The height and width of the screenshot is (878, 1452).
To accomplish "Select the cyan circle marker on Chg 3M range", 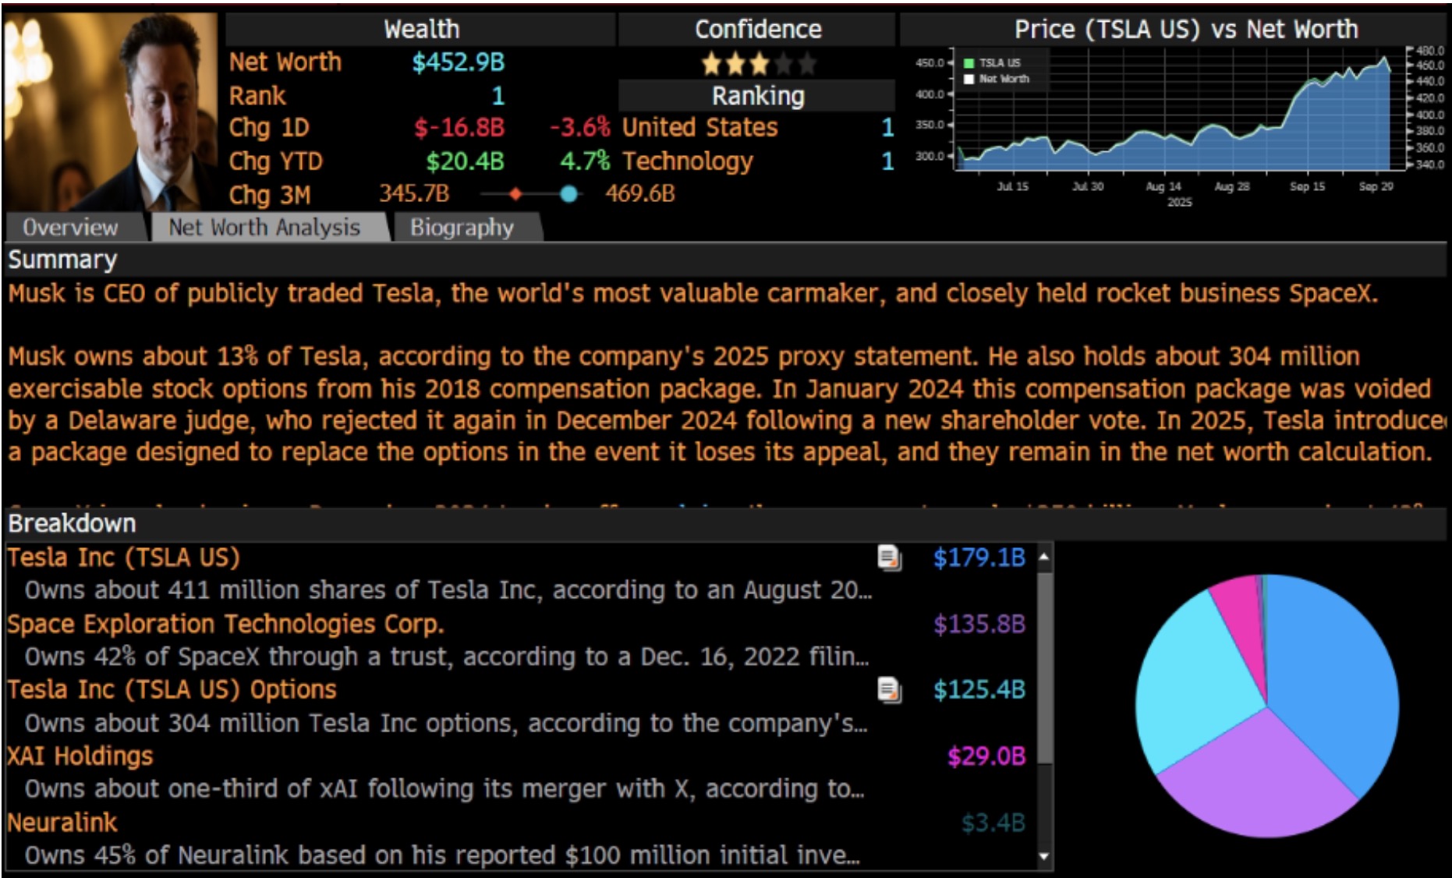I will pos(569,194).
